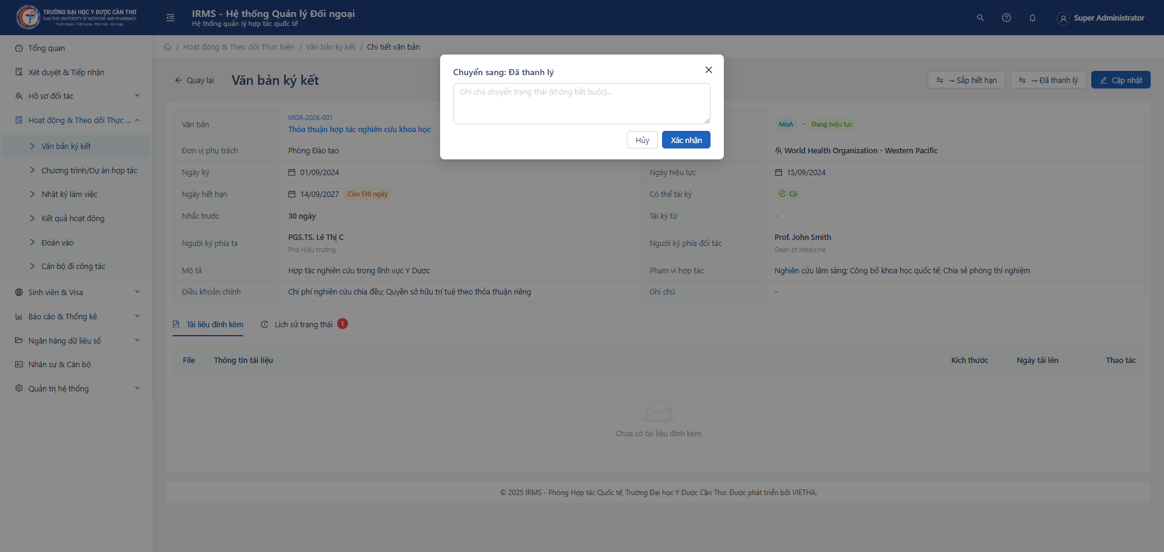Open the notifications bell icon
The width and height of the screenshot is (1164, 552).
1032,18
